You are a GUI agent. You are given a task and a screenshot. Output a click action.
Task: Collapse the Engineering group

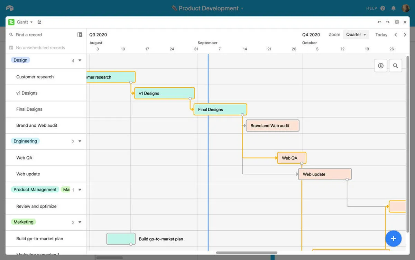(80, 141)
